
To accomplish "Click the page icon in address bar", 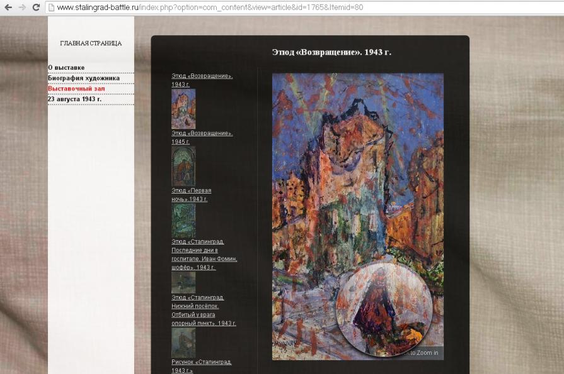I will tap(52, 7).
